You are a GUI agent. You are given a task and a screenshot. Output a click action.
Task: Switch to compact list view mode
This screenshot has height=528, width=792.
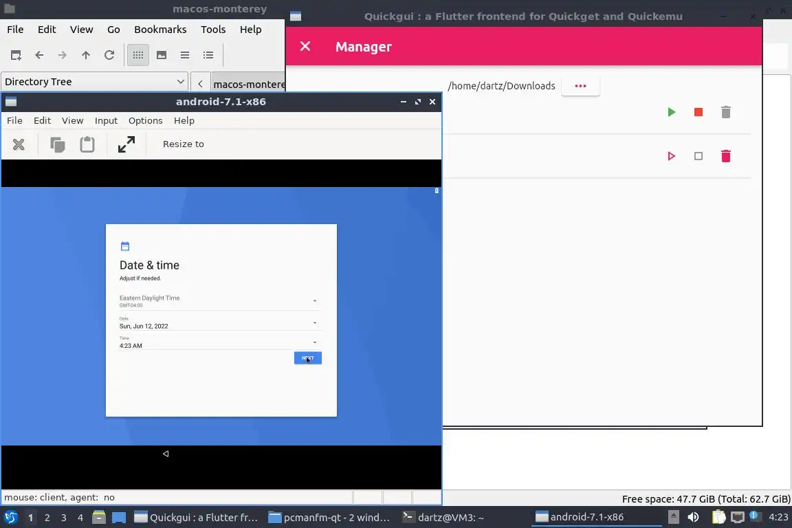[185, 55]
